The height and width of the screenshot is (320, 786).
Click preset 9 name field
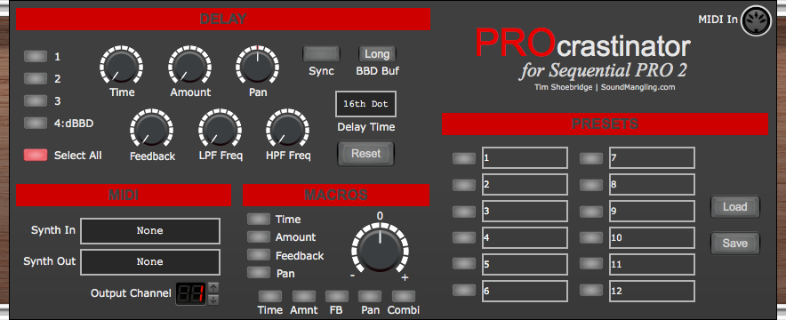coord(652,211)
